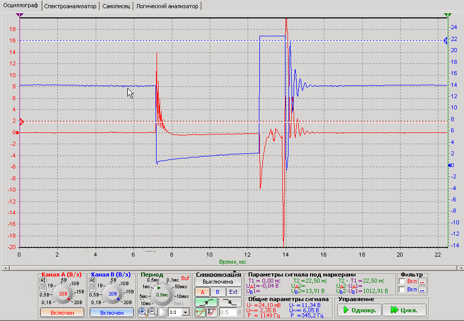Click the Channel A auto-range top icon

tap(43, 281)
